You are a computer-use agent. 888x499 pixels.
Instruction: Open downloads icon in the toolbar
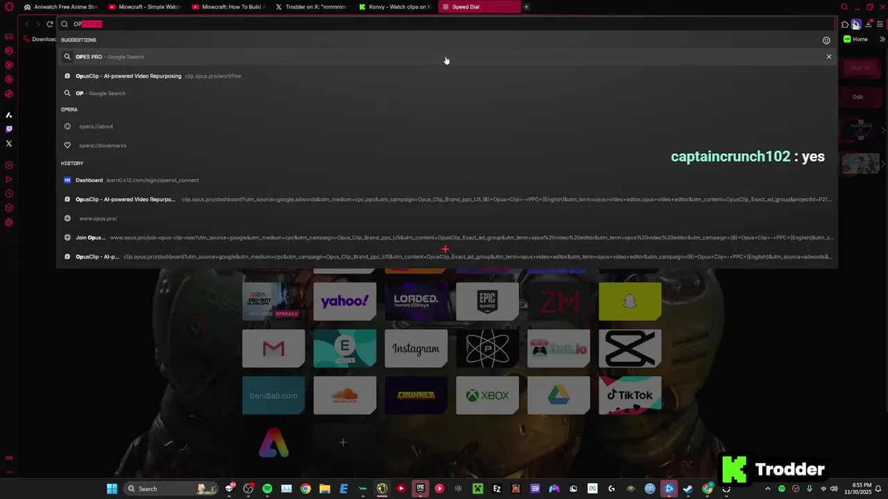[868, 24]
